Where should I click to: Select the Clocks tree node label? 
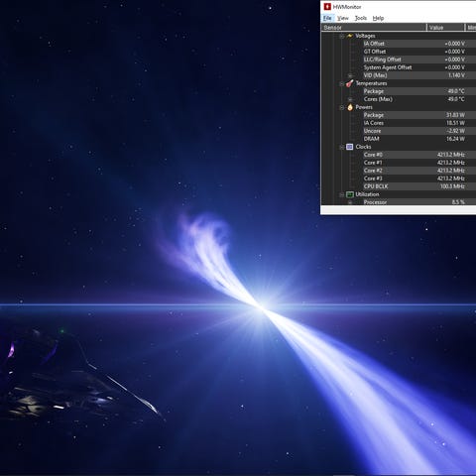pos(363,147)
